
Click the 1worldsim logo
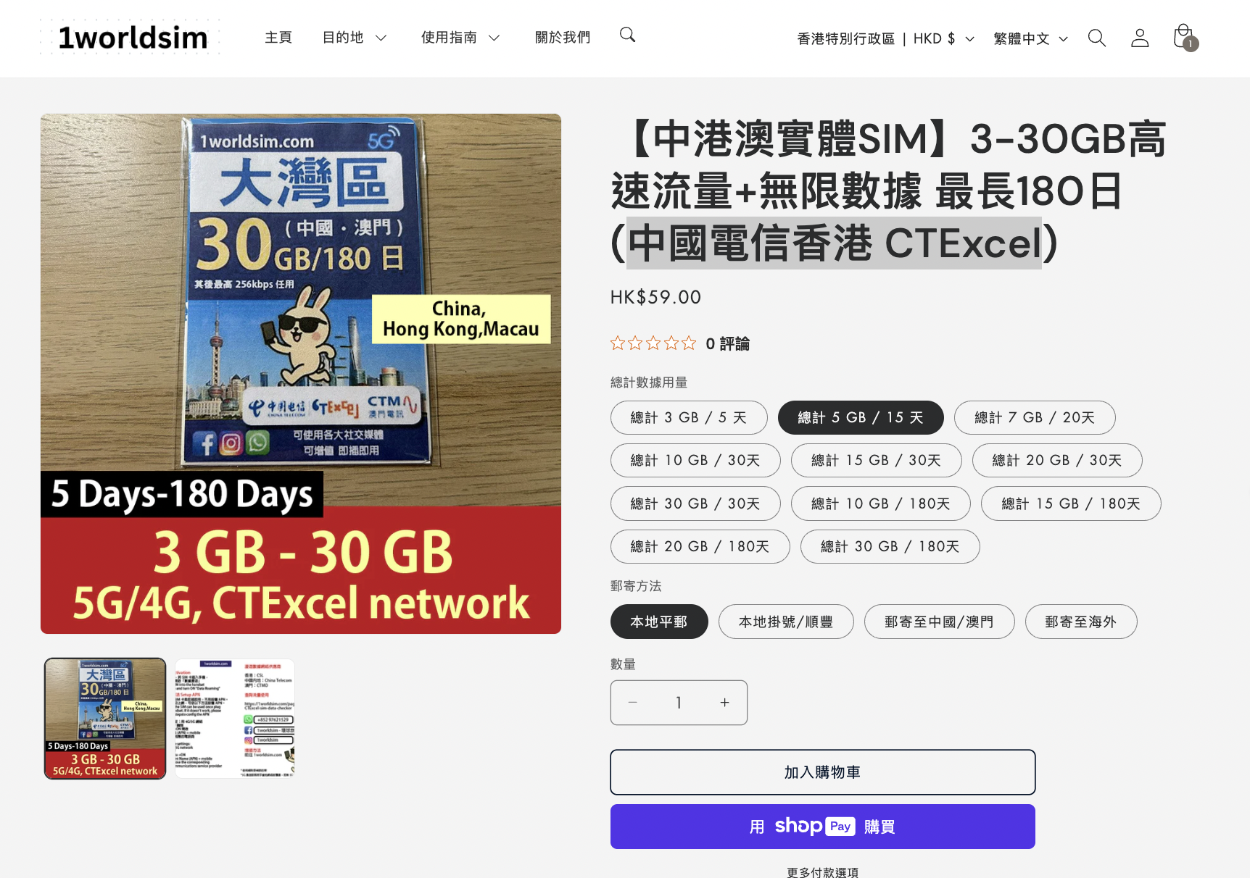click(131, 38)
